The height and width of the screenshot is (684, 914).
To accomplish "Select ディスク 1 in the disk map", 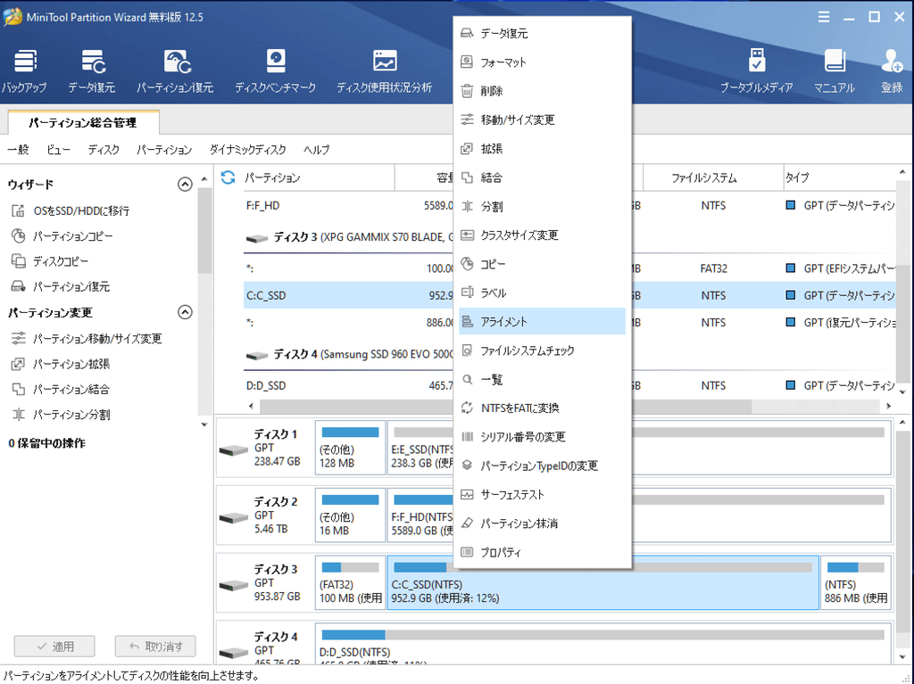I will tap(264, 449).
